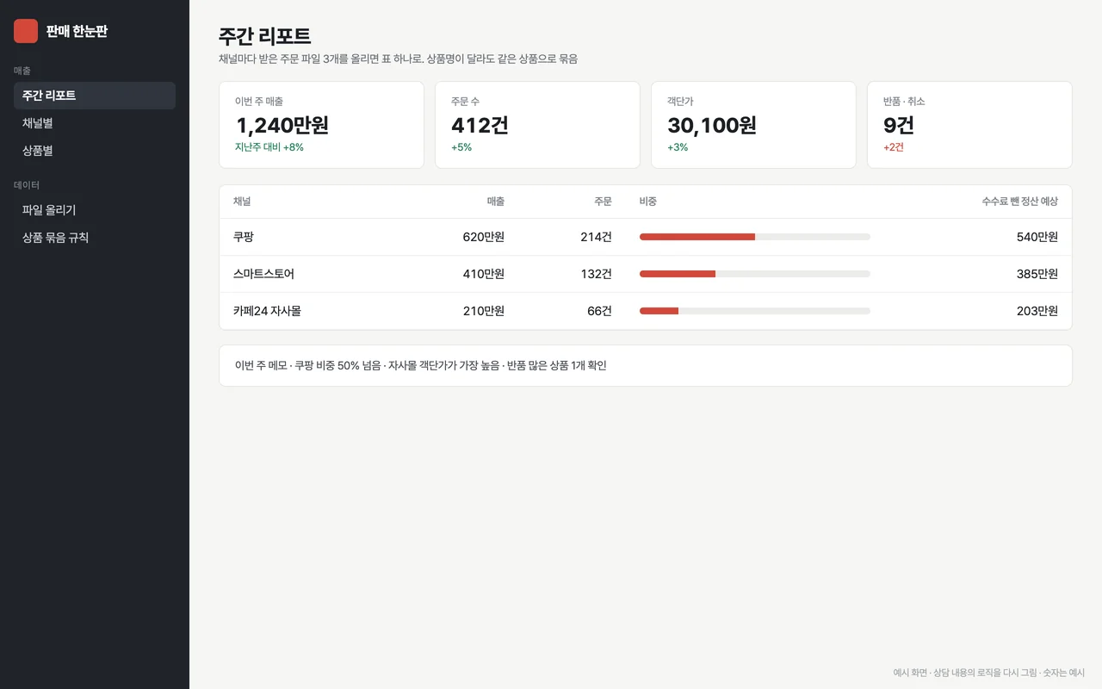Click the 매출 column header in the table
Screen dimensions: 1102x689
tap(496, 202)
